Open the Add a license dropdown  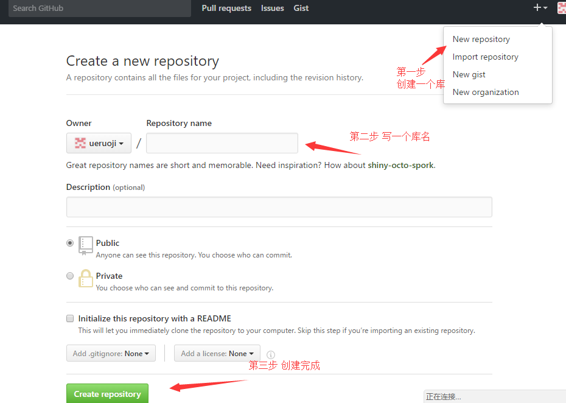tap(217, 353)
